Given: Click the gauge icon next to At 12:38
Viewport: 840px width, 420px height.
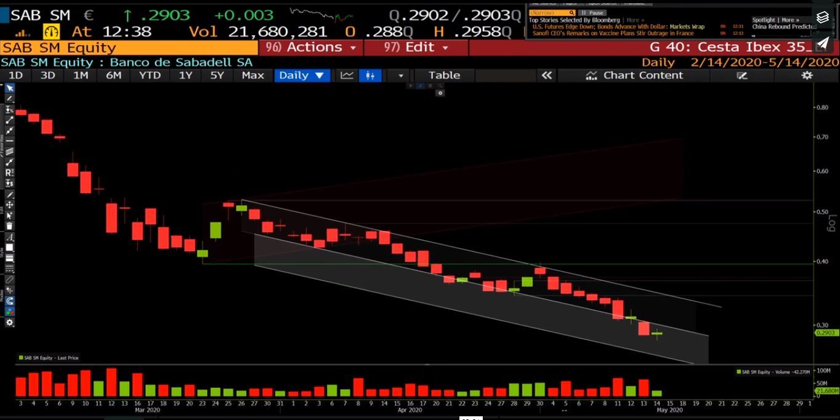Looking at the screenshot, I should click(x=51, y=31).
